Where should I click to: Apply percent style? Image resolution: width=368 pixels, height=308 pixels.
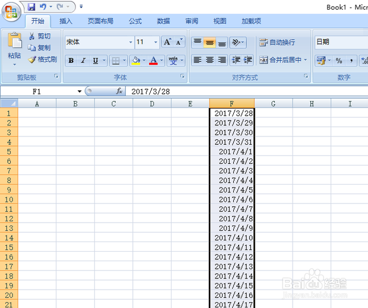(x=339, y=61)
